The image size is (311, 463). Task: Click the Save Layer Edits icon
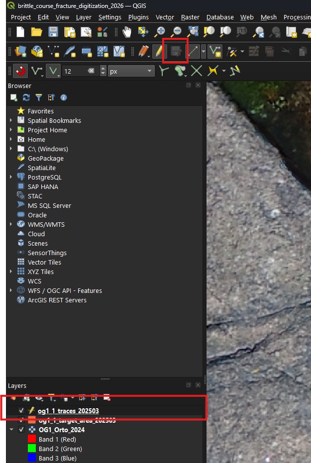(176, 52)
